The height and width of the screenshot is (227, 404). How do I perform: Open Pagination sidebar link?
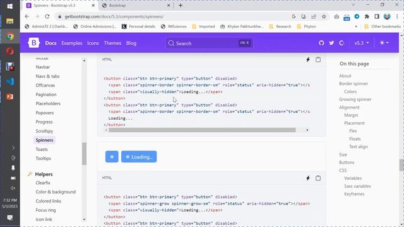tap(46, 95)
